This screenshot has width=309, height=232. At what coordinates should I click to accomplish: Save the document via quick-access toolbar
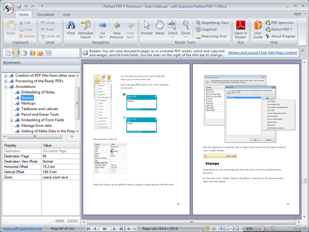click(19, 6)
